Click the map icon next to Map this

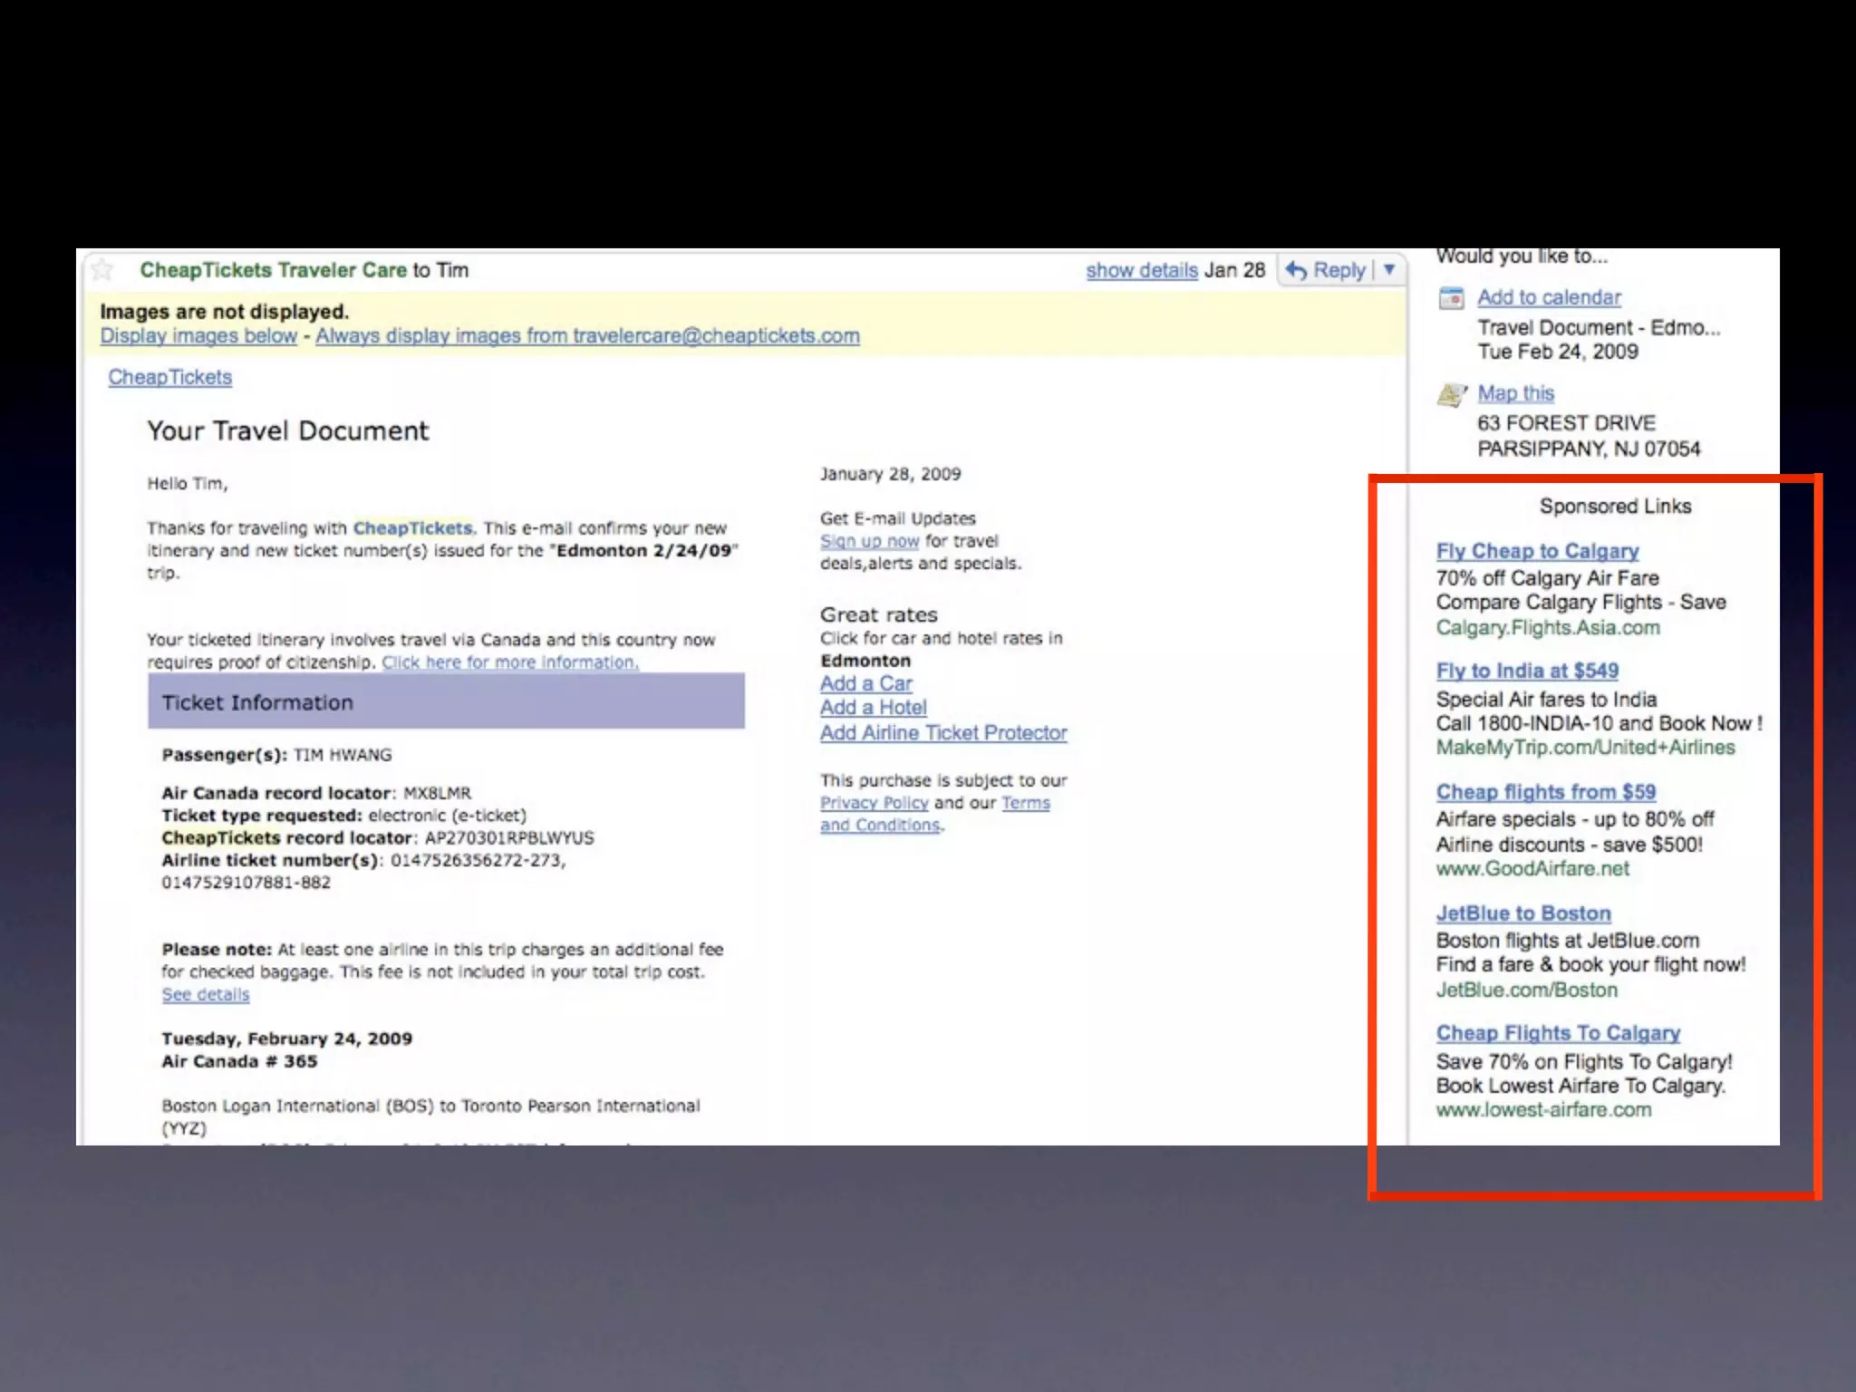[1452, 394]
